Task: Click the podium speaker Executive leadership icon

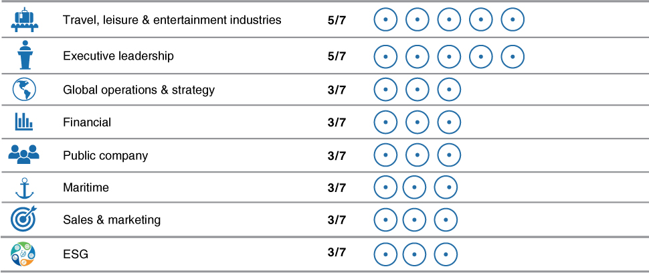Action: [25, 55]
